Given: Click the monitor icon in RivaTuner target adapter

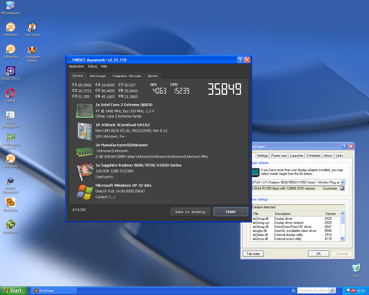Looking at the screenshot, I should pos(255,172).
